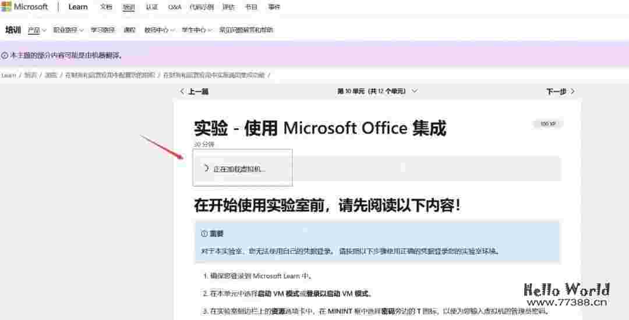Click the 100 XP badge
Image resolution: width=629 pixels, height=320 pixels.
[x=547, y=124]
